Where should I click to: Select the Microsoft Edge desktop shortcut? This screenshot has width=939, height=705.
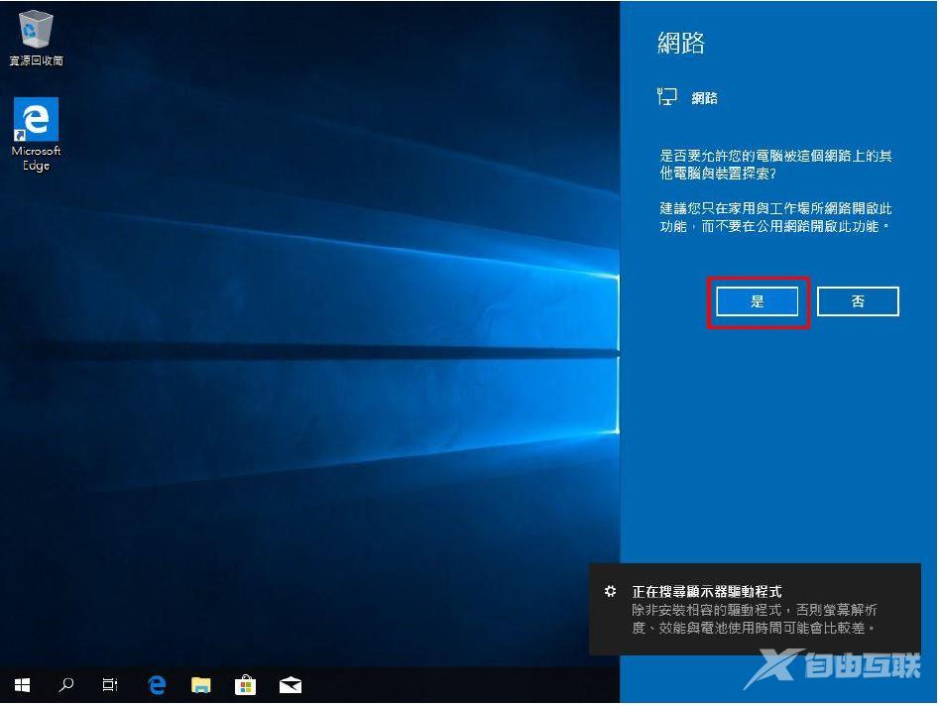pyautogui.click(x=36, y=134)
